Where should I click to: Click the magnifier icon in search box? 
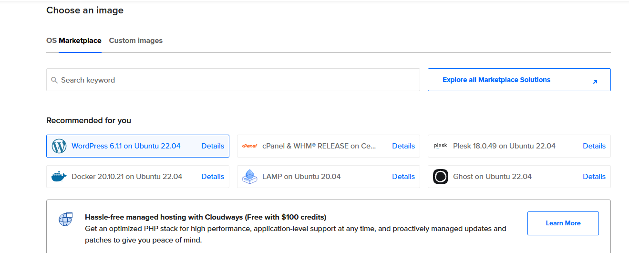click(54, 80)
